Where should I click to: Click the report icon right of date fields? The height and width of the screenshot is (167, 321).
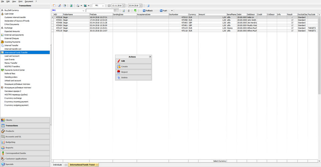pos(148,6)
